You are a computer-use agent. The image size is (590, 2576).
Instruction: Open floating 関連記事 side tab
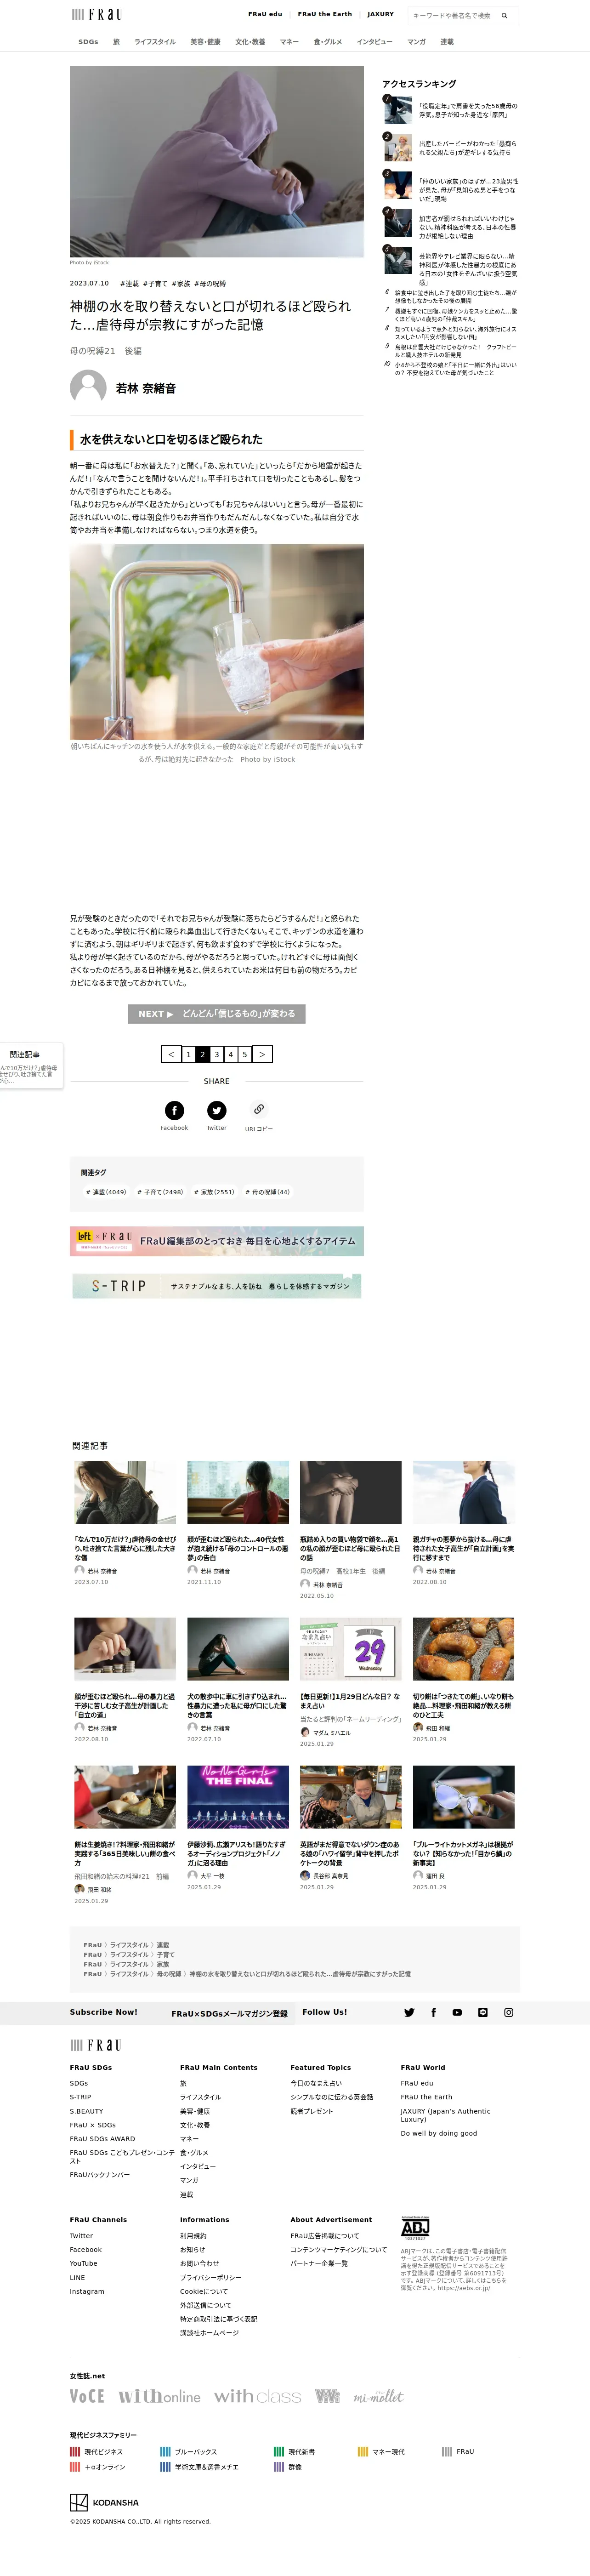pos(30,1066)
